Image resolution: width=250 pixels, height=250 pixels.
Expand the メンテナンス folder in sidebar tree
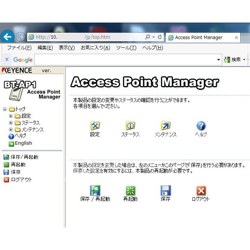(x=11, y=129)
